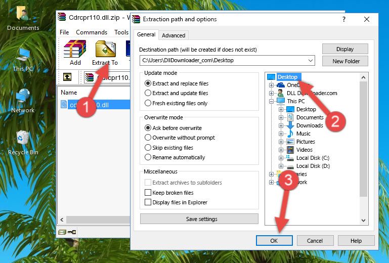Enable Display files in Explorer checkbox
Viewport: 389px width, 263px height.
(148, 202)
